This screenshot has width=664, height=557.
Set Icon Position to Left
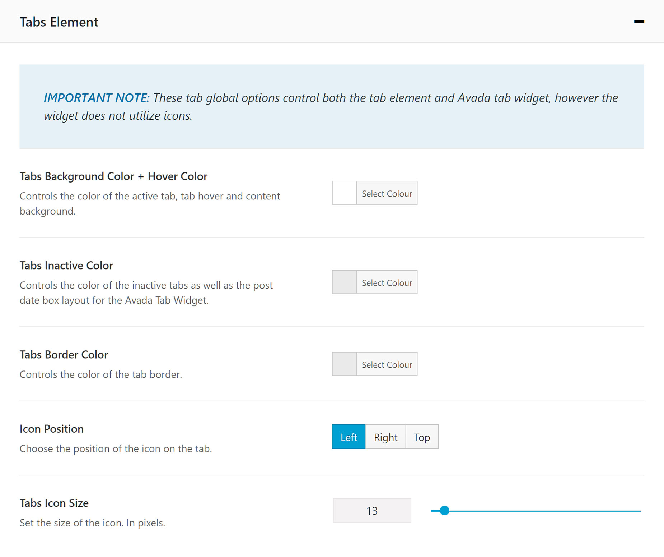click(x=349, y=437)
